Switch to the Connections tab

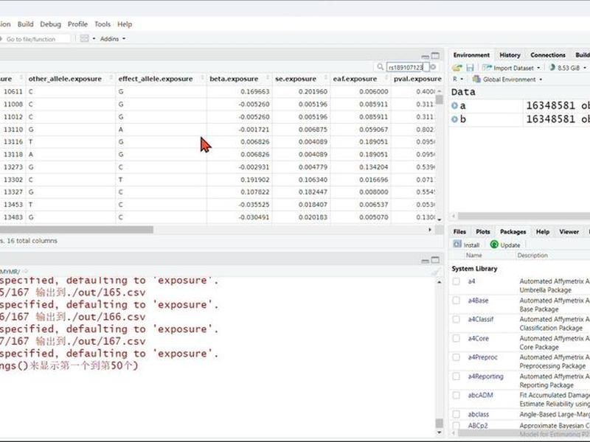(548, 55)
